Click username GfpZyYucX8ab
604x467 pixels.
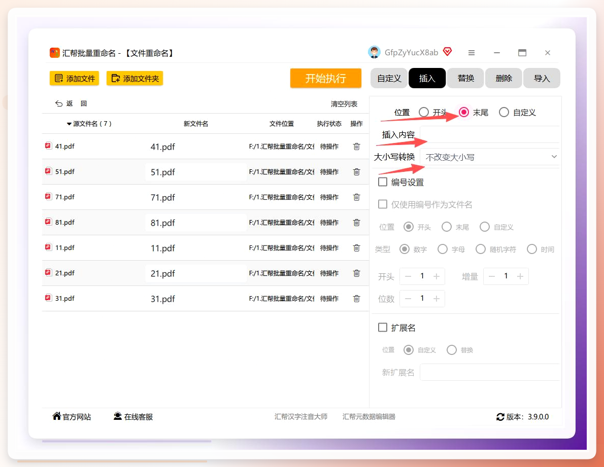click(x=412, y=53)
